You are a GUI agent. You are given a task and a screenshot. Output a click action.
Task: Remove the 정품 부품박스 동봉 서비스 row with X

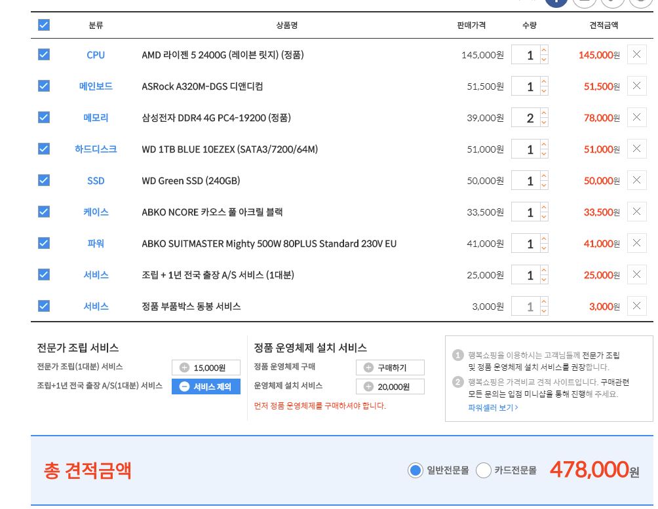point(636,306)
